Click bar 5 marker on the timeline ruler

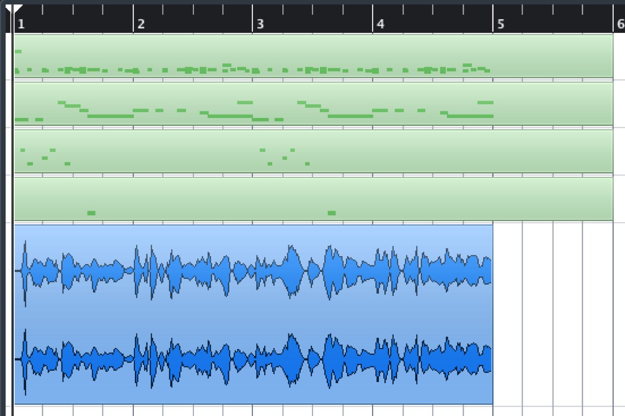tap(500, 24)
